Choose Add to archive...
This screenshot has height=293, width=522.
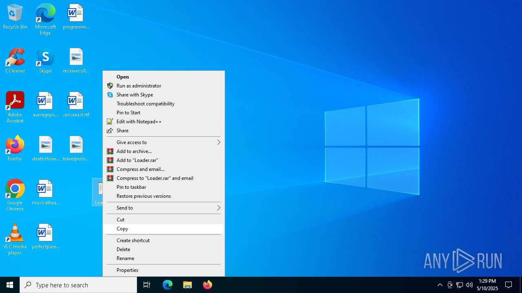click(164, 151)
